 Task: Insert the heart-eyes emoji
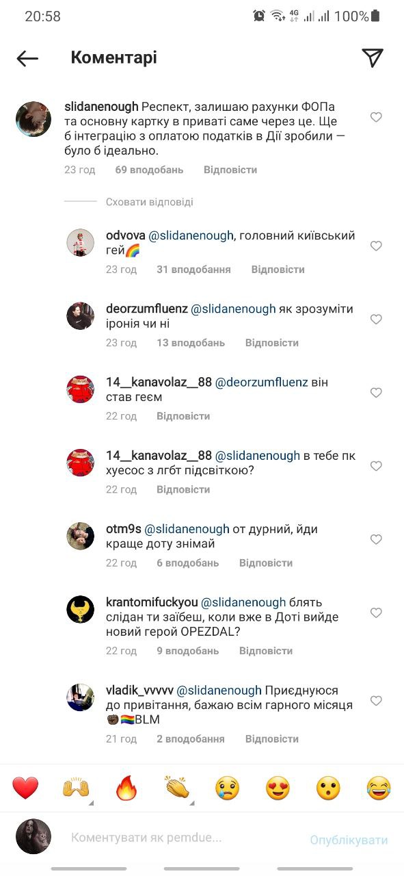278,788
